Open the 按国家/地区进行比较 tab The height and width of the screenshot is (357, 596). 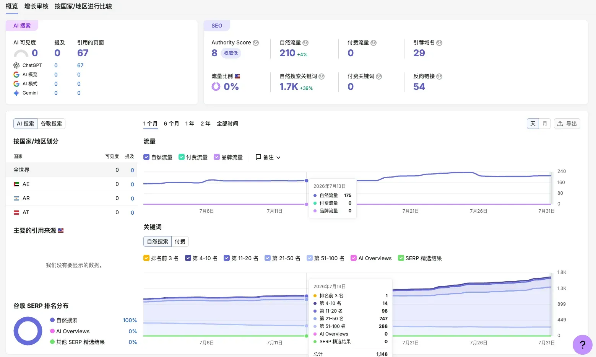click(x=83, y=7)
